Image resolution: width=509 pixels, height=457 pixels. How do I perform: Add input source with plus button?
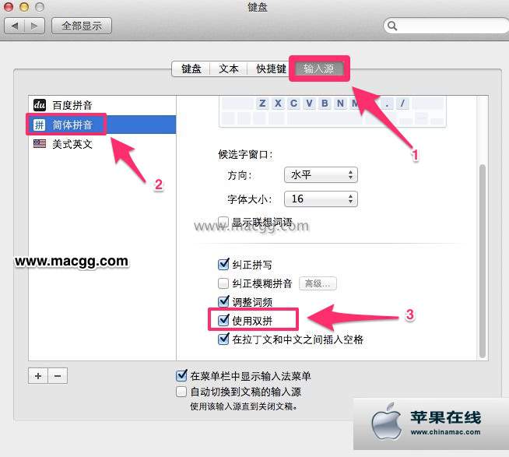38,376
